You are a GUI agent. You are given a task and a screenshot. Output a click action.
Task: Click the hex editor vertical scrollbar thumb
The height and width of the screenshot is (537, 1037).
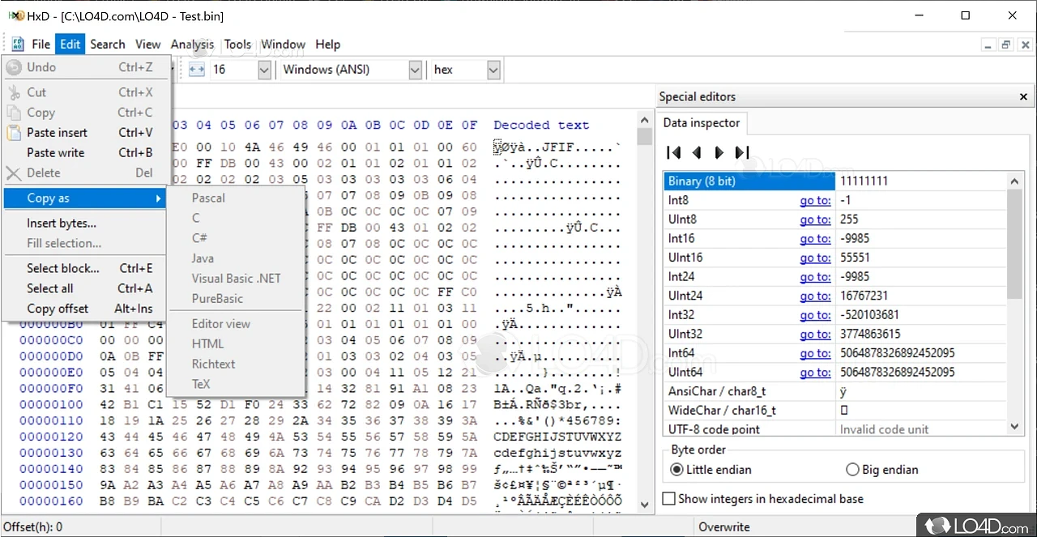[645, 137]
